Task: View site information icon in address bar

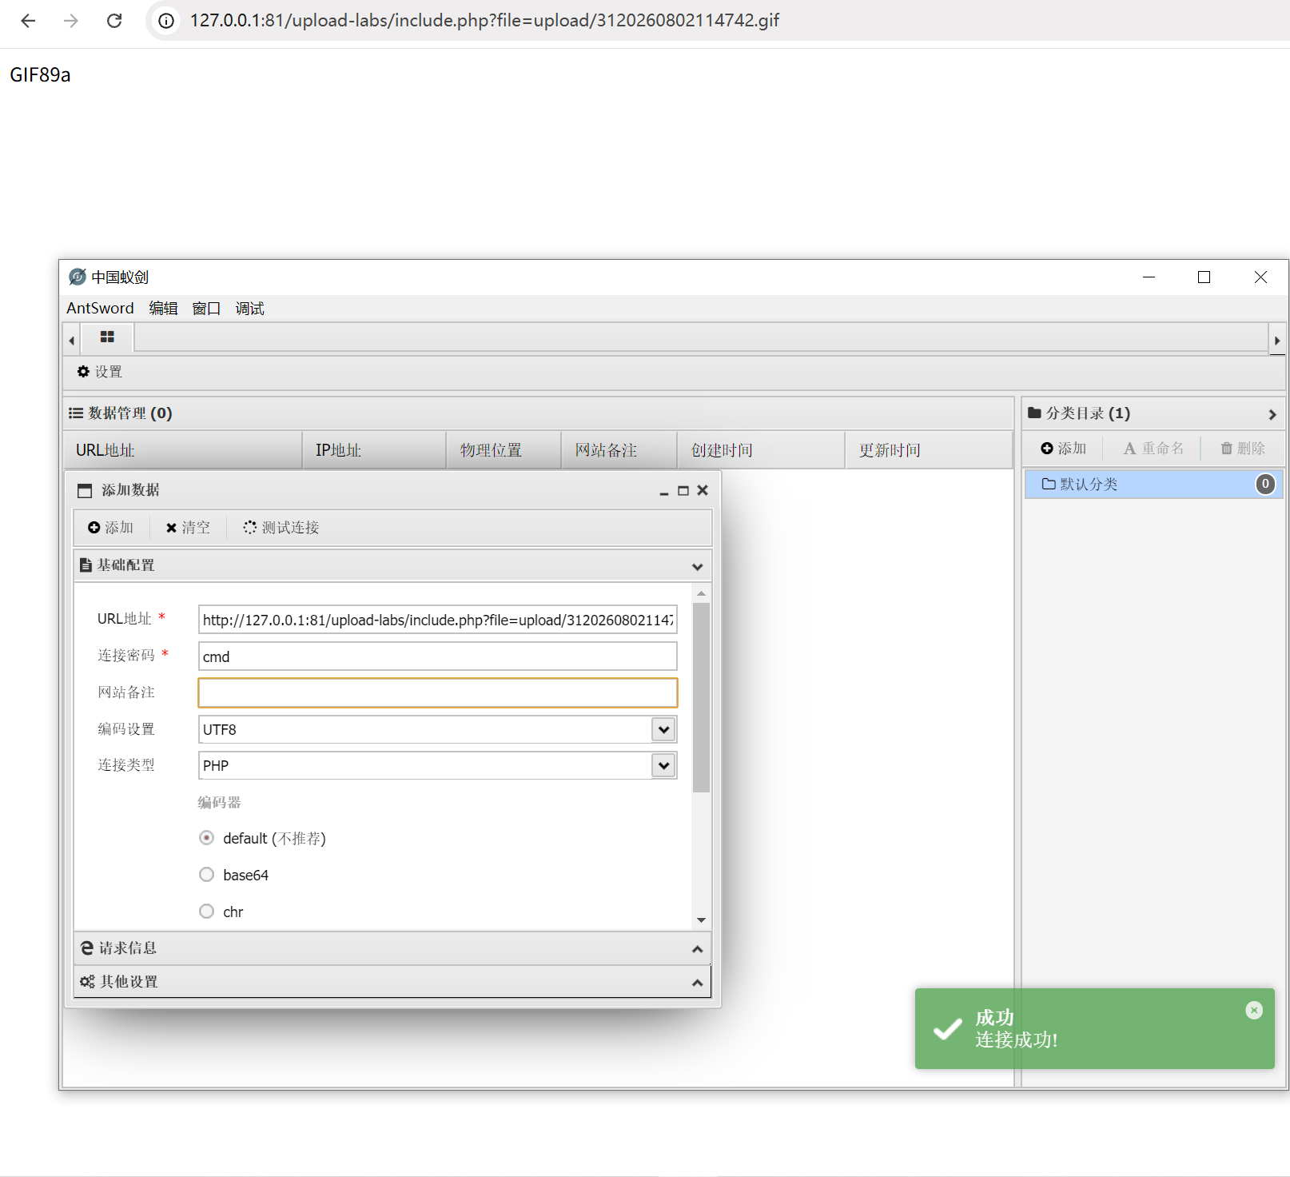Action: pyautogui.click(x=166, y=21)
